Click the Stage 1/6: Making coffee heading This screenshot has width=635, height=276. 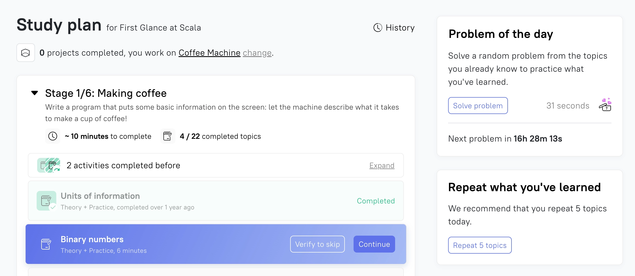(106, 93)
